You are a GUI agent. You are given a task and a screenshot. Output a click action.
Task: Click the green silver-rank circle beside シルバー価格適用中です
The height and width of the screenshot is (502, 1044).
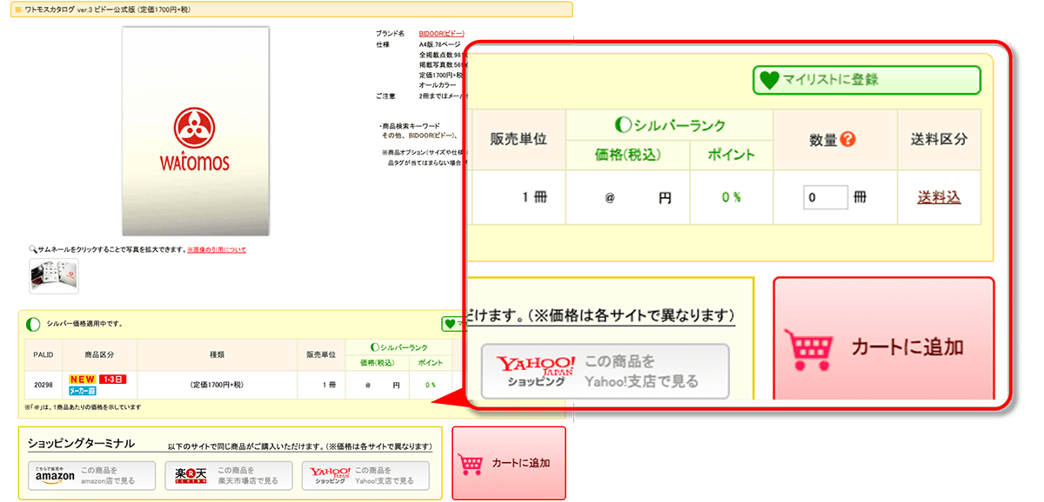pos(33,324)
